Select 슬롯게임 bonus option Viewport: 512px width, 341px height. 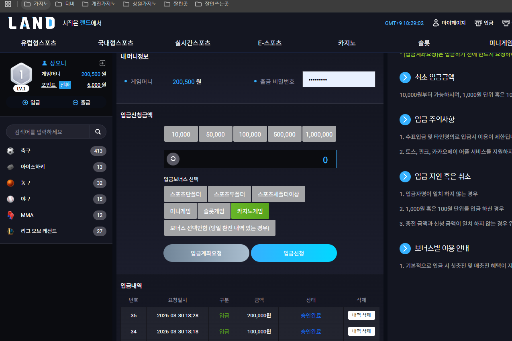click(214, 211)
